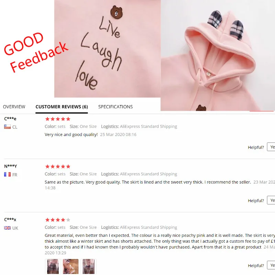Click the France flag icon next to FR
Viewport: 275px width, 275px height.
(7, 175)
